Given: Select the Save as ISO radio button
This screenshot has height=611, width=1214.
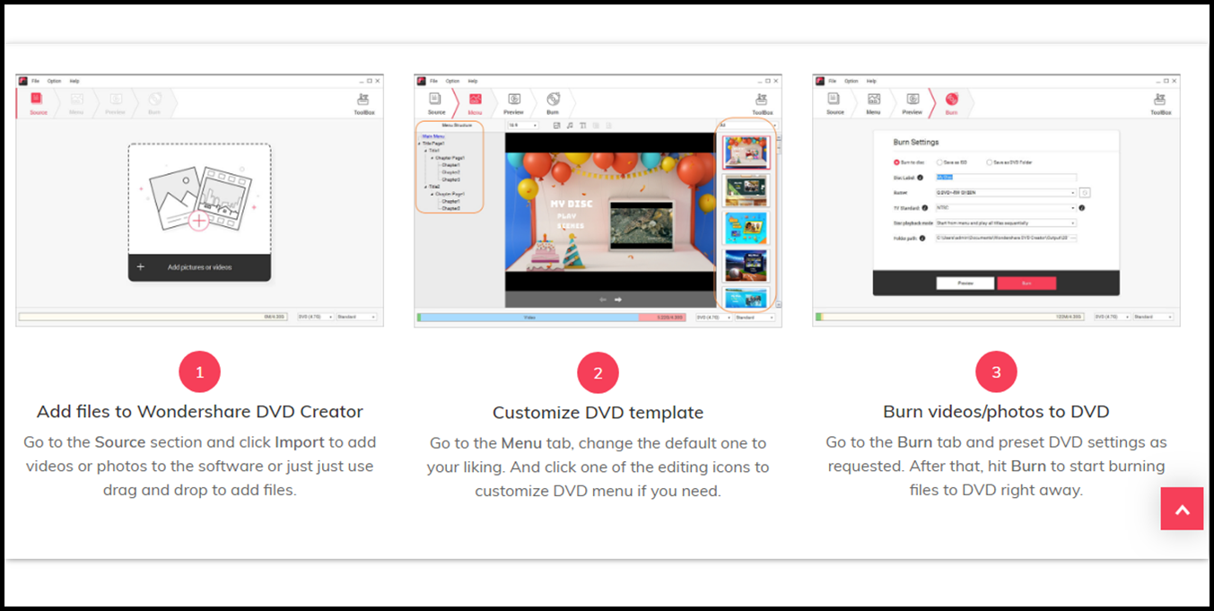Looking at the screenshot, I should pyautogui.click(x=939, y=162).
